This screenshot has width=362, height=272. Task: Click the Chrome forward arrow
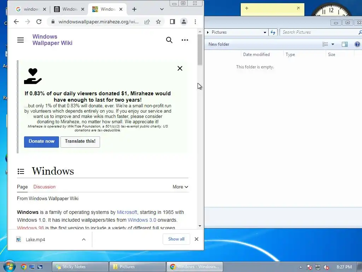point(28,22)
